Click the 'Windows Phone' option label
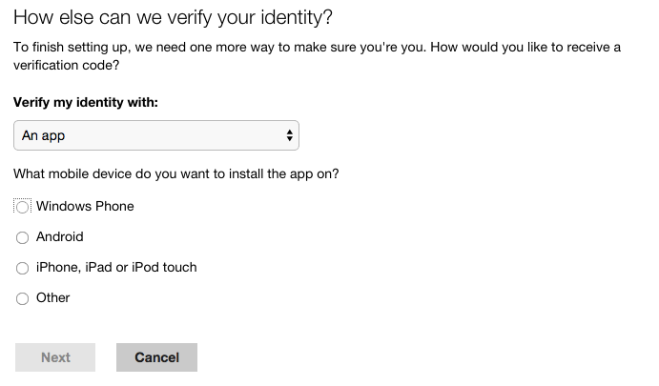The image size is (659, 386). [85, 206]
